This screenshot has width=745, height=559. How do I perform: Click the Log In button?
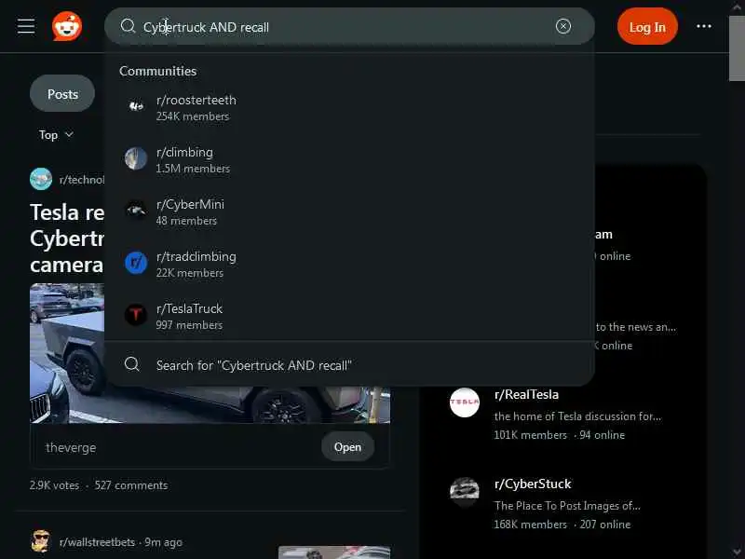(647, 27)
